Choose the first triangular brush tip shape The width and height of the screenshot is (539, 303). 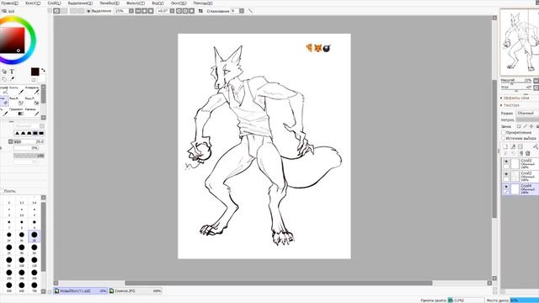(17, 133)
